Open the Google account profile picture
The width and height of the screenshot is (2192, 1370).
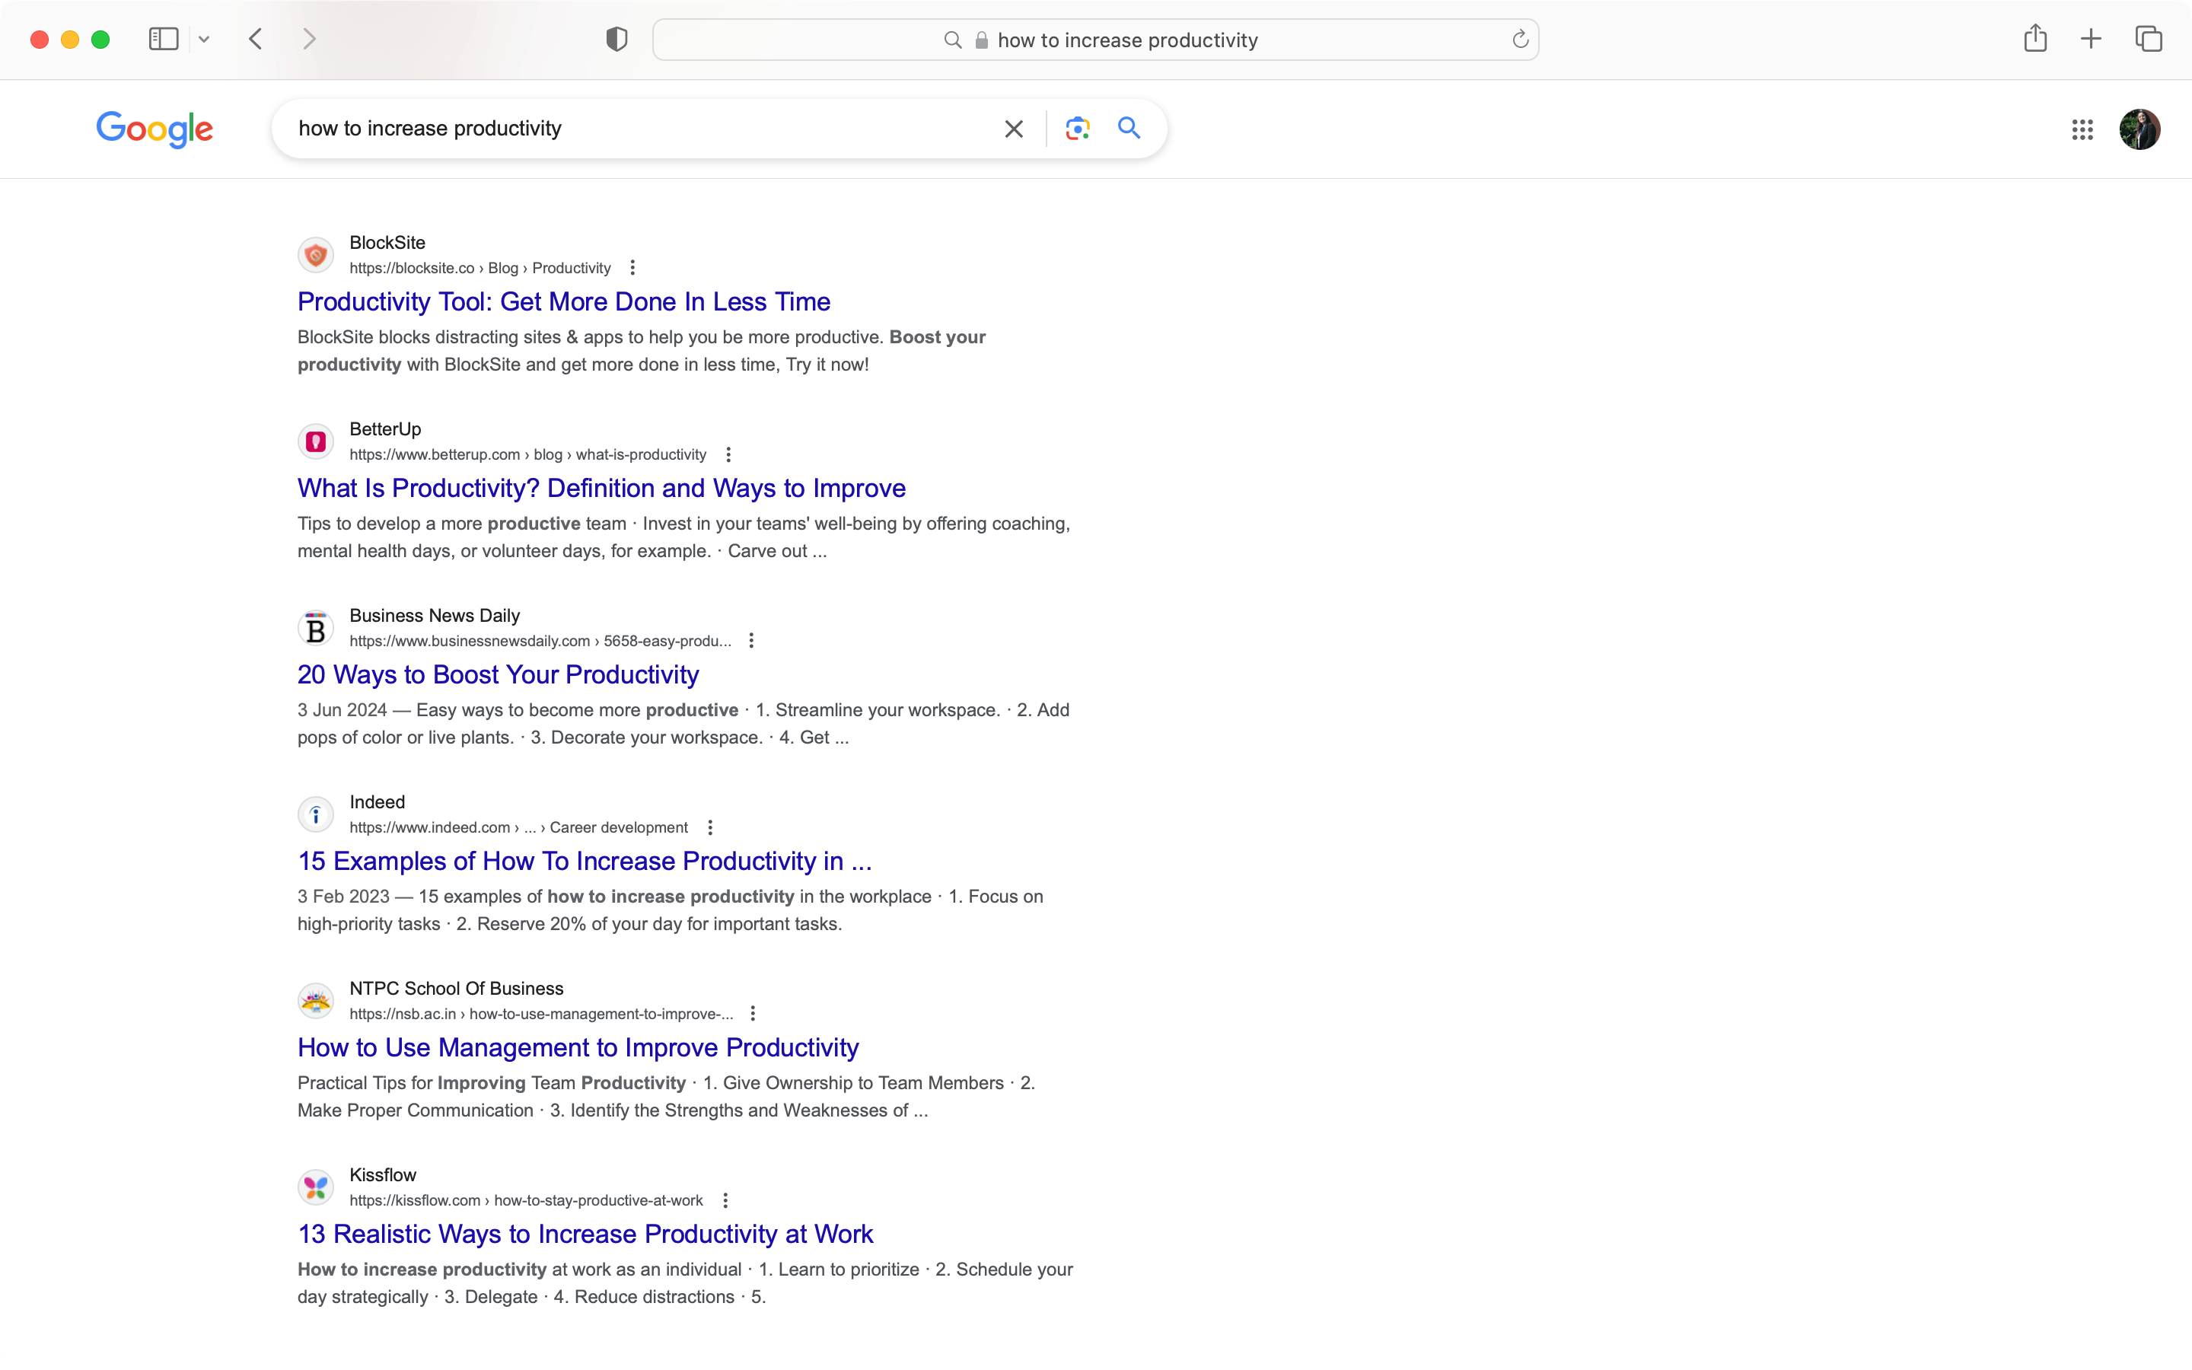coord(2139,129)
